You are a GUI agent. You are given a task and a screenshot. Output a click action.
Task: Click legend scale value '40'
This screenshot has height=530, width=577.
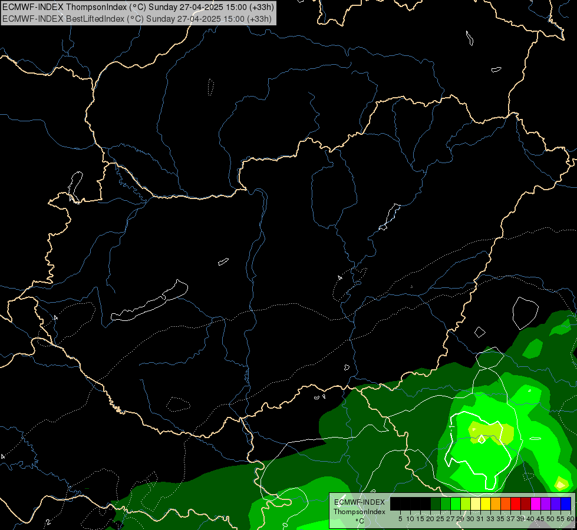pos(530,519)
